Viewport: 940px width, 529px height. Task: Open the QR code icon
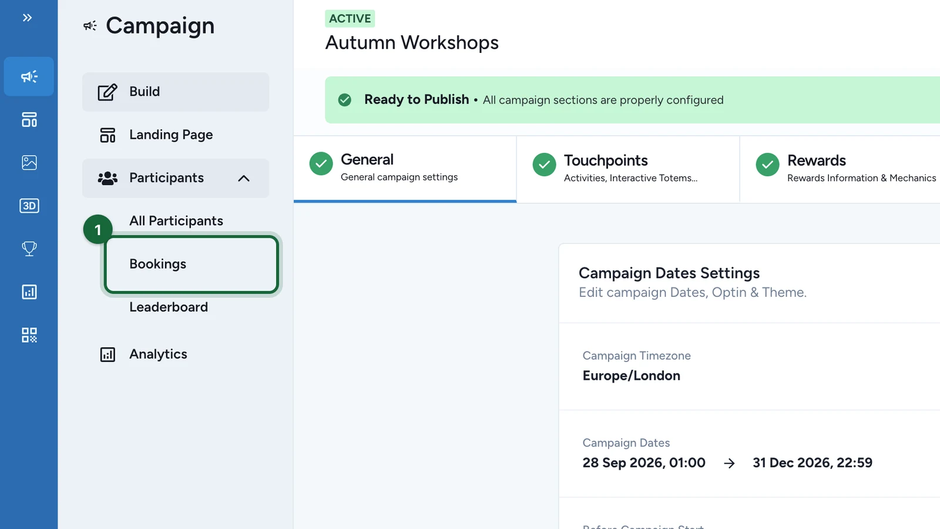(x=29, y=335)
